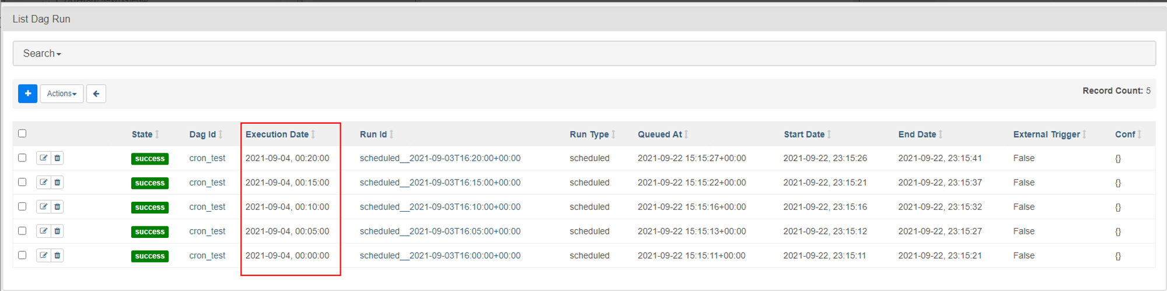Image resolution: width=1167 pixels, height=291 pixels.
Task: Open cron_test link in first row
Action: click(x=207, y=158)
